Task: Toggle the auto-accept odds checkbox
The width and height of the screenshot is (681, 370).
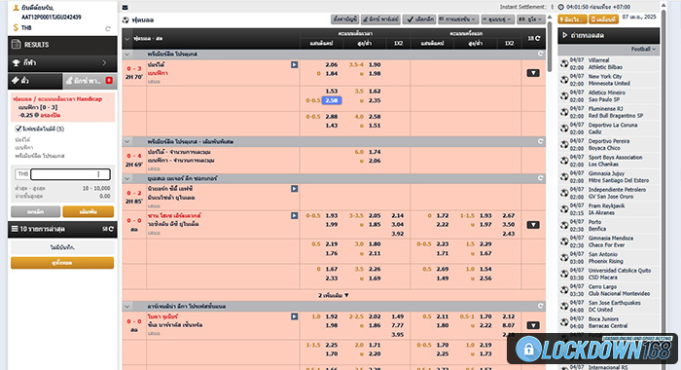Action: [x=18, y=129]
